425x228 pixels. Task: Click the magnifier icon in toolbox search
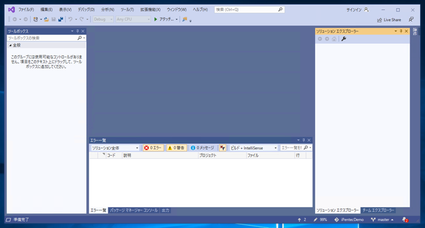click(80, 38)
